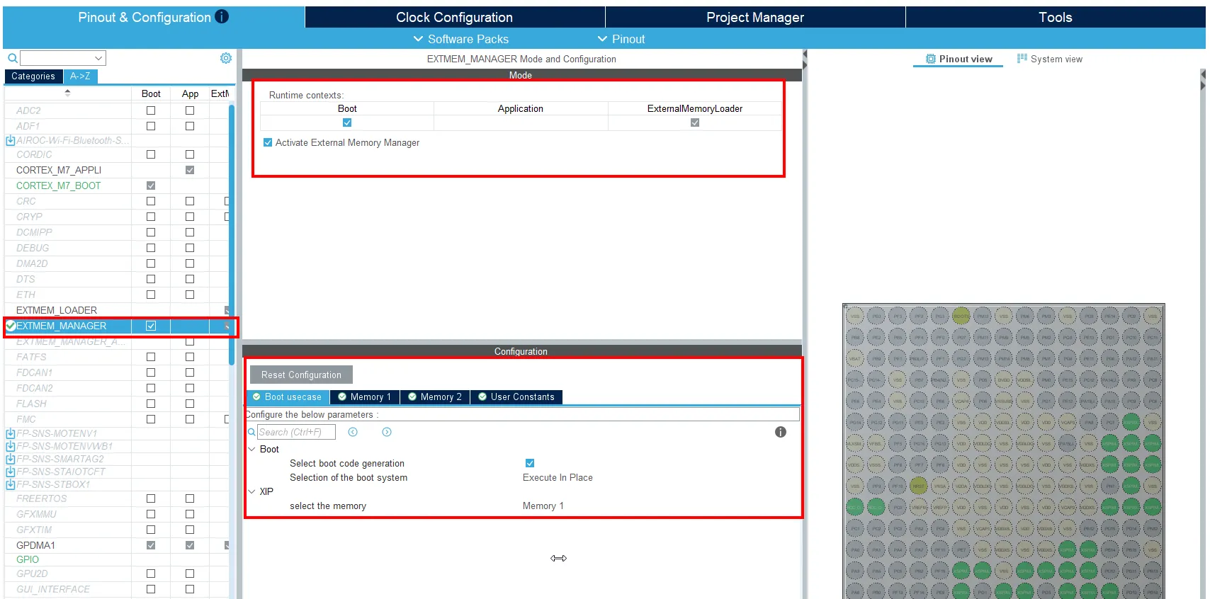Expand the Pinout dropdown menu
Screen dimensions: 1210x599
click(621, 39)
